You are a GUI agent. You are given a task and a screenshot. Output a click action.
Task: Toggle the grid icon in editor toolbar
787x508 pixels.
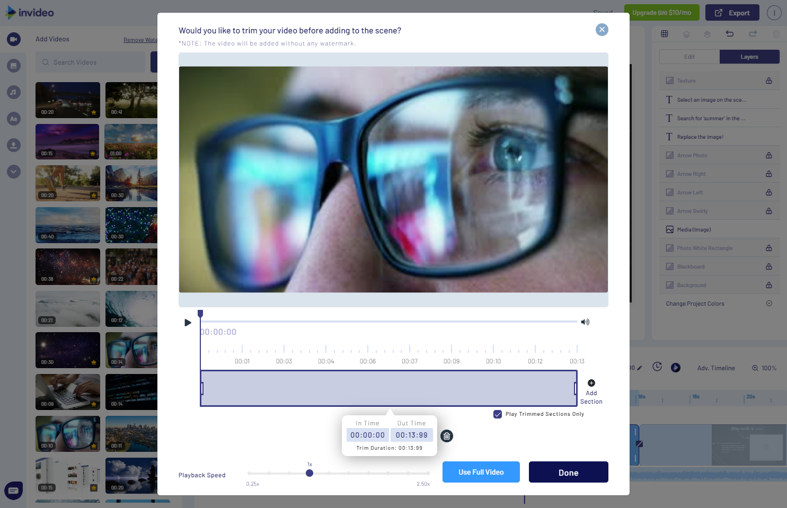pyautogui.click(x=665, y=34)
